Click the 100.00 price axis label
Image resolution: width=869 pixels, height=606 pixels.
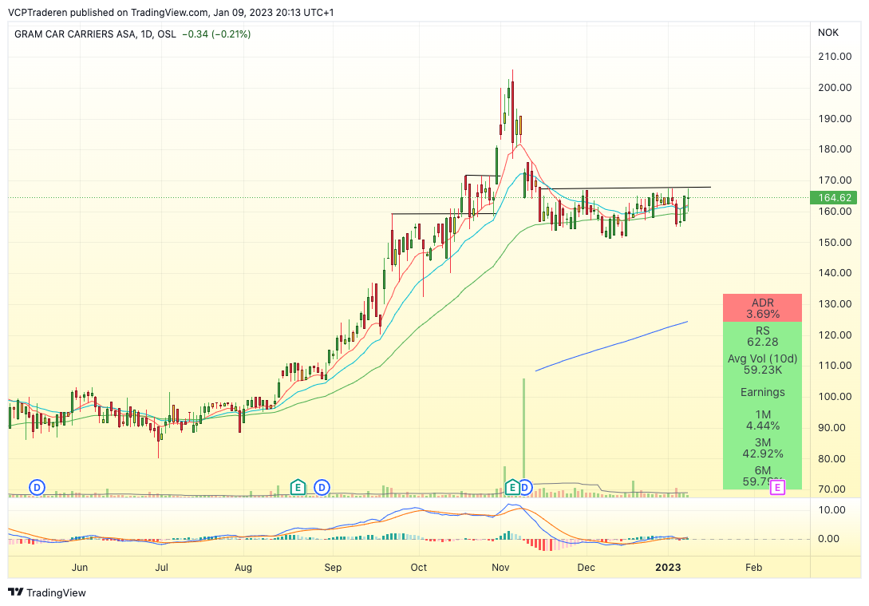coord(835,397)
